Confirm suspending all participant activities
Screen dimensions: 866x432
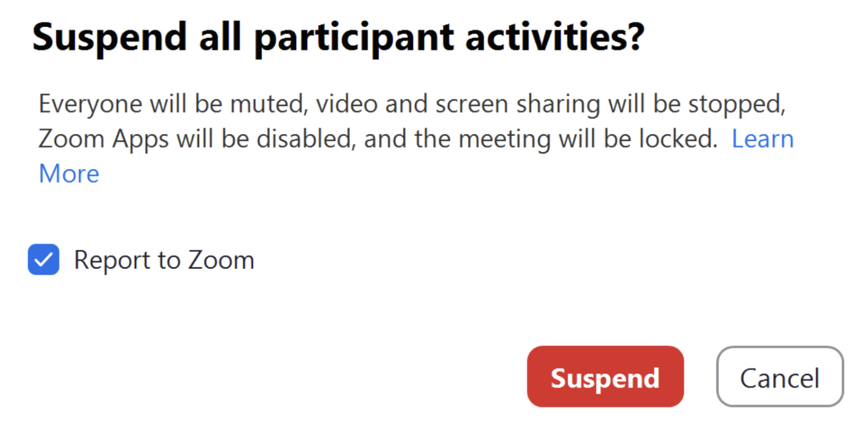point(605,377)
